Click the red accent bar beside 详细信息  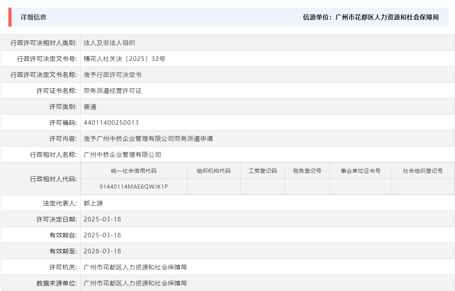point(10,17)
